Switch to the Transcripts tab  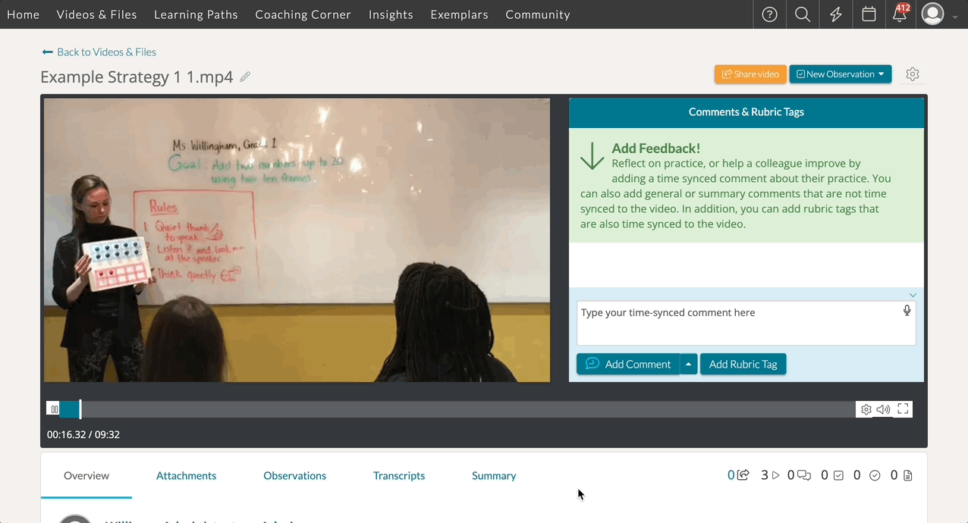[x=398, y=476]
